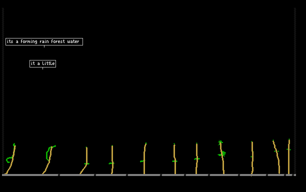Select the leftmost plant's yellow stalk
Viewport: 306px width, 192px height.
pyautogui.click(x=11, y=159)
